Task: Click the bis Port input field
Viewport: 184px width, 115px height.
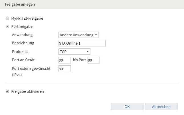Action: pyautogui.click(x=94, y=60)
